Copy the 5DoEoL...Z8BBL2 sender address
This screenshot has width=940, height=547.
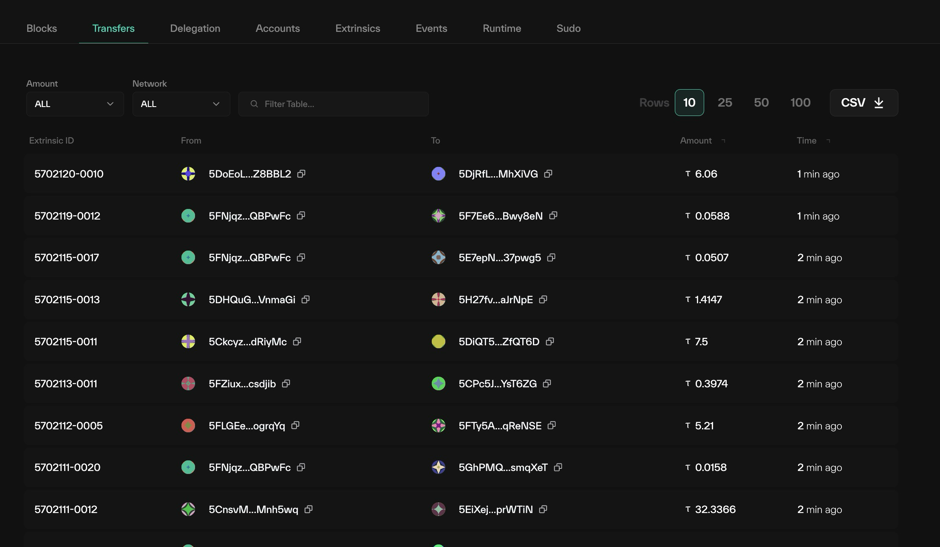click(301, 174)
